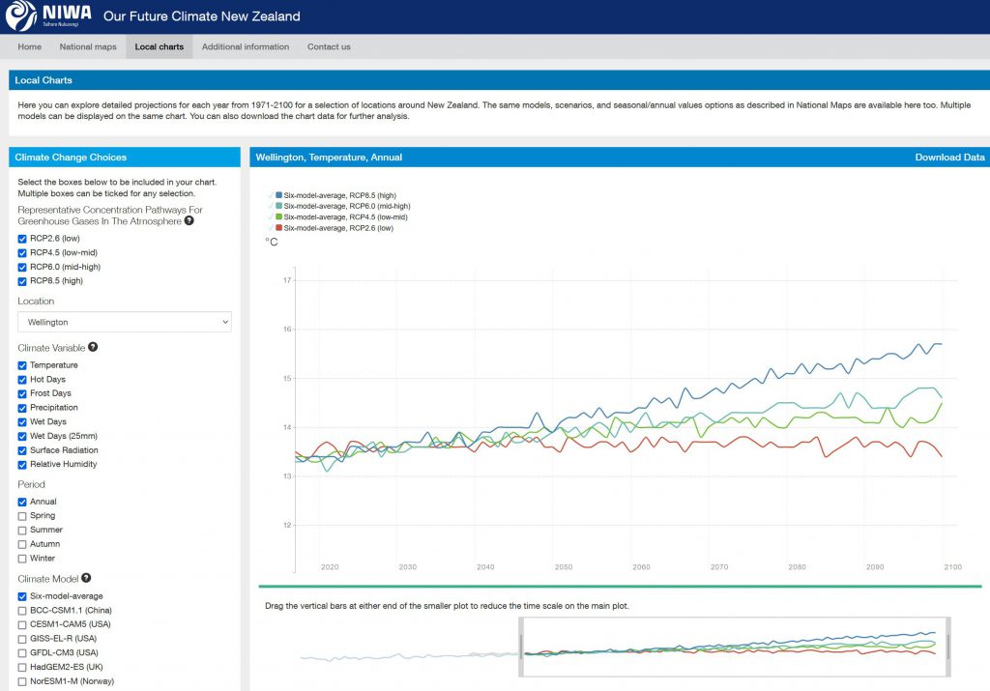The width and height of the screenshot is (990, 691).
Task: Open help icon beside Greenhouse Gases heading
Action: [189, 220]
